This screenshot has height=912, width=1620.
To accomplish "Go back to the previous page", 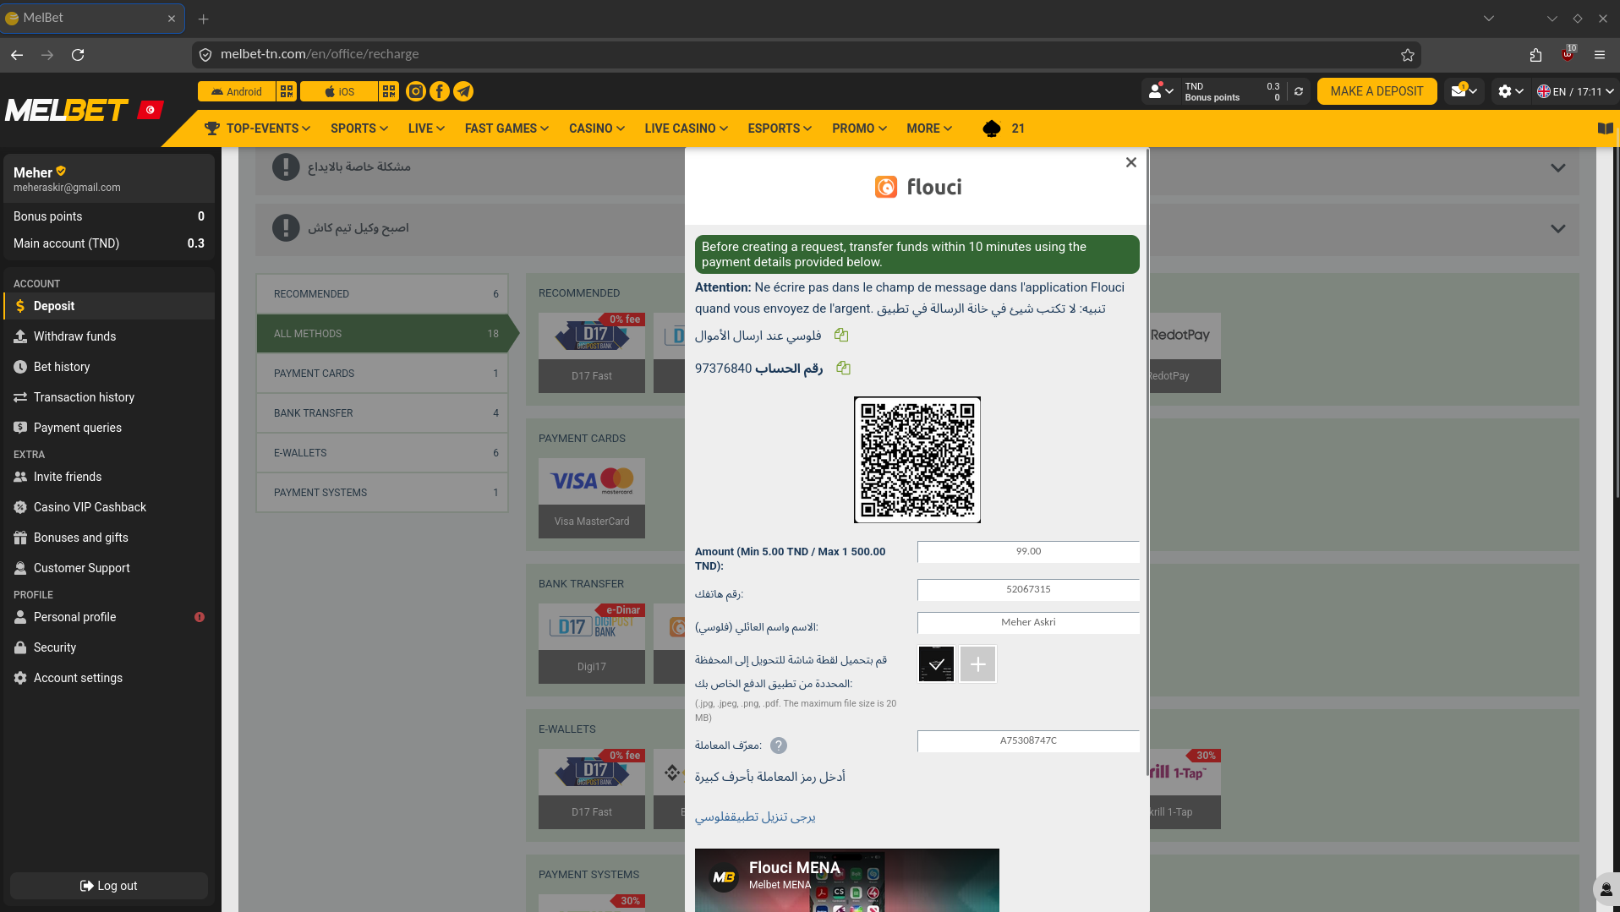I will (17, 55).
